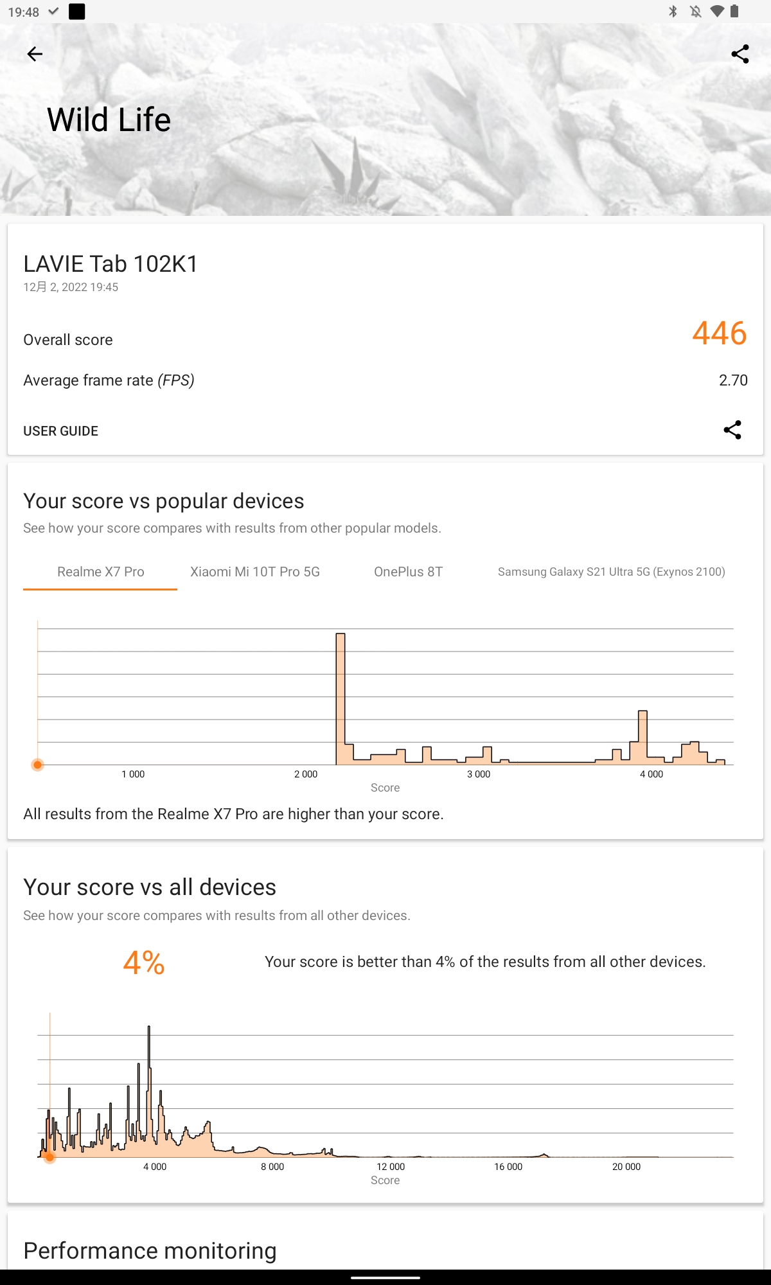
Task: Tap the muted notifications bell icon
Action: [695, 12]
